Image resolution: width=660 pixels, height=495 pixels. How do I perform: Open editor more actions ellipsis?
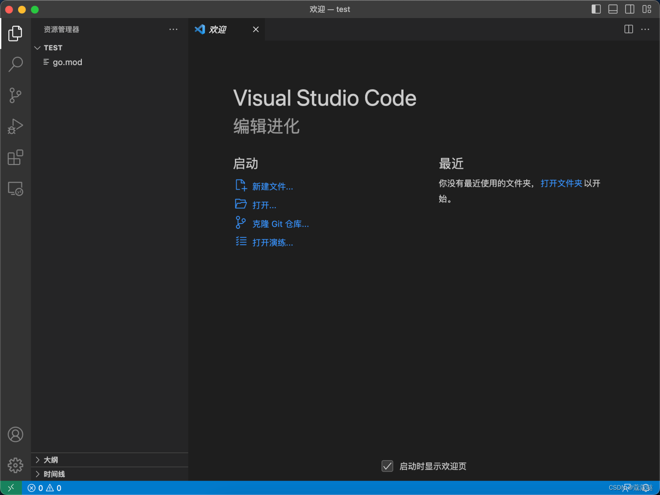coord(645,29)
